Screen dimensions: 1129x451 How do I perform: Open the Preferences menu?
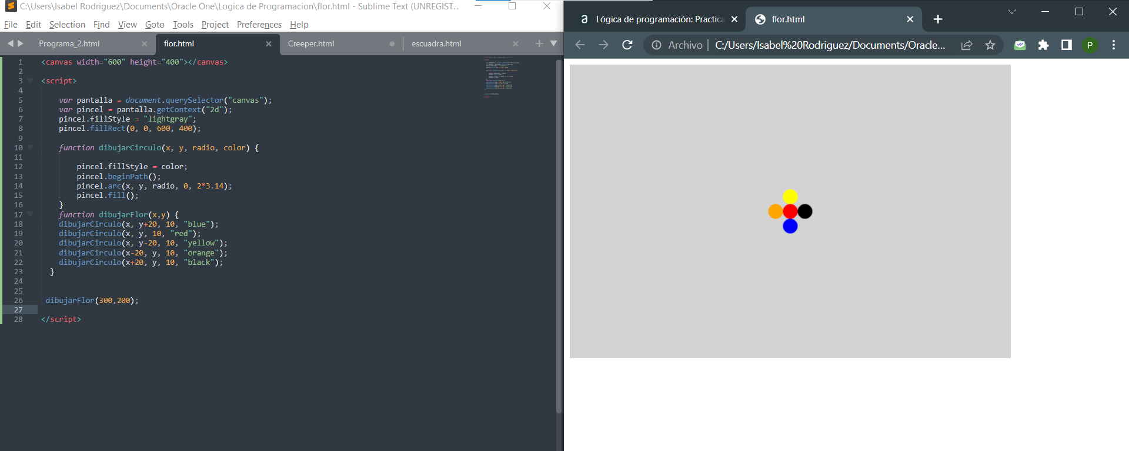tap(259, 25)
